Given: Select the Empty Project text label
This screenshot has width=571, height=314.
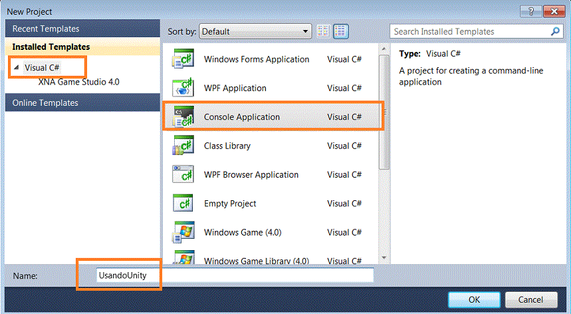Looking at the screenshot, I should point(230,204).
